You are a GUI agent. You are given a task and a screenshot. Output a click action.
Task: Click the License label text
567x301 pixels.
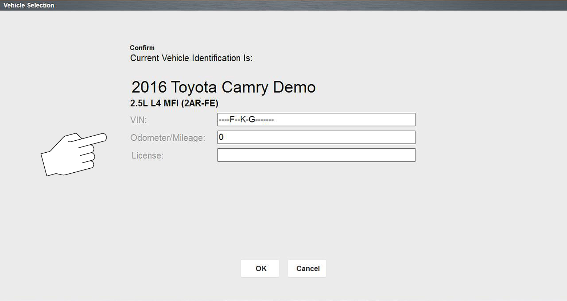click(147, 156)
